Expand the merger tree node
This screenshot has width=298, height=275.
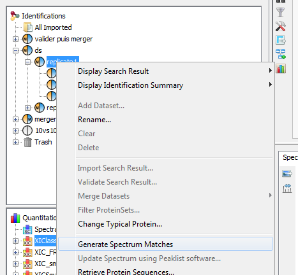[15, 119]
